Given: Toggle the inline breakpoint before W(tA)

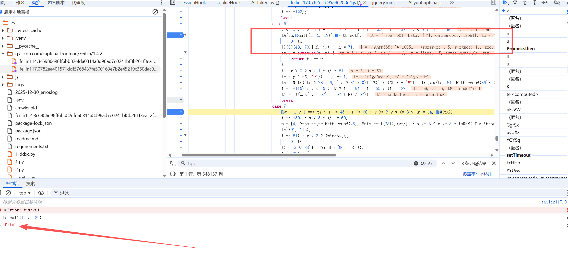Looking at the screenshot, I should coord(438,112).
